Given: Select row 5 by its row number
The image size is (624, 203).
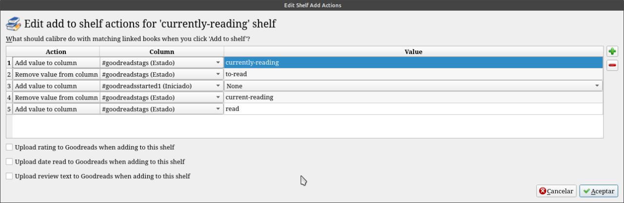Looking at the screenshot, I should [x=9, y=109].
